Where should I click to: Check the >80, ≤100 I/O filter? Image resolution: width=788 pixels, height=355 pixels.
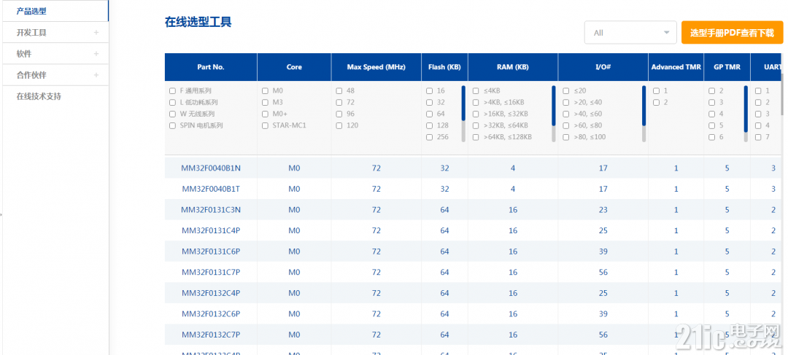click(566, 137)
